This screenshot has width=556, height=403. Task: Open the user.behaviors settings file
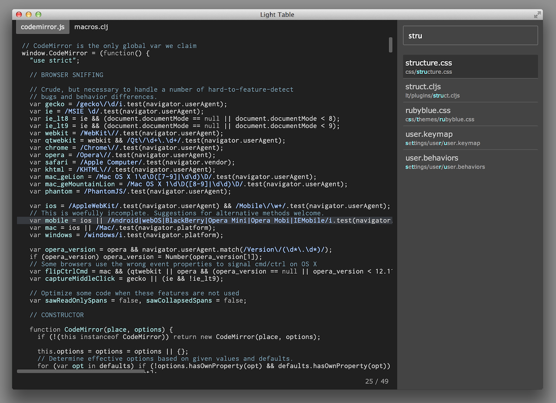tap(432, 158)
